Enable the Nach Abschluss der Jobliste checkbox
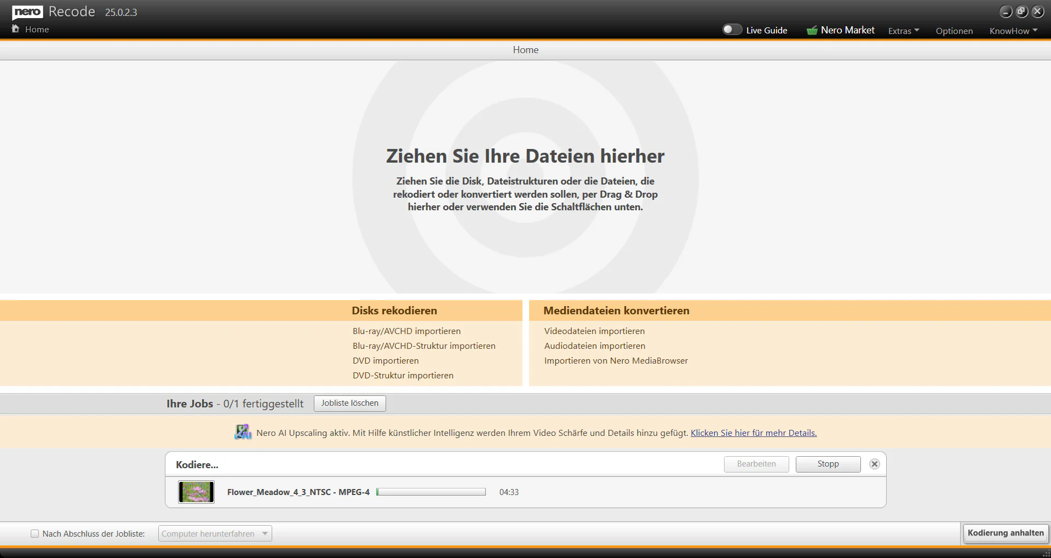Image resolution: width=1051 pixels, height=558 pixels. (35, 533)
